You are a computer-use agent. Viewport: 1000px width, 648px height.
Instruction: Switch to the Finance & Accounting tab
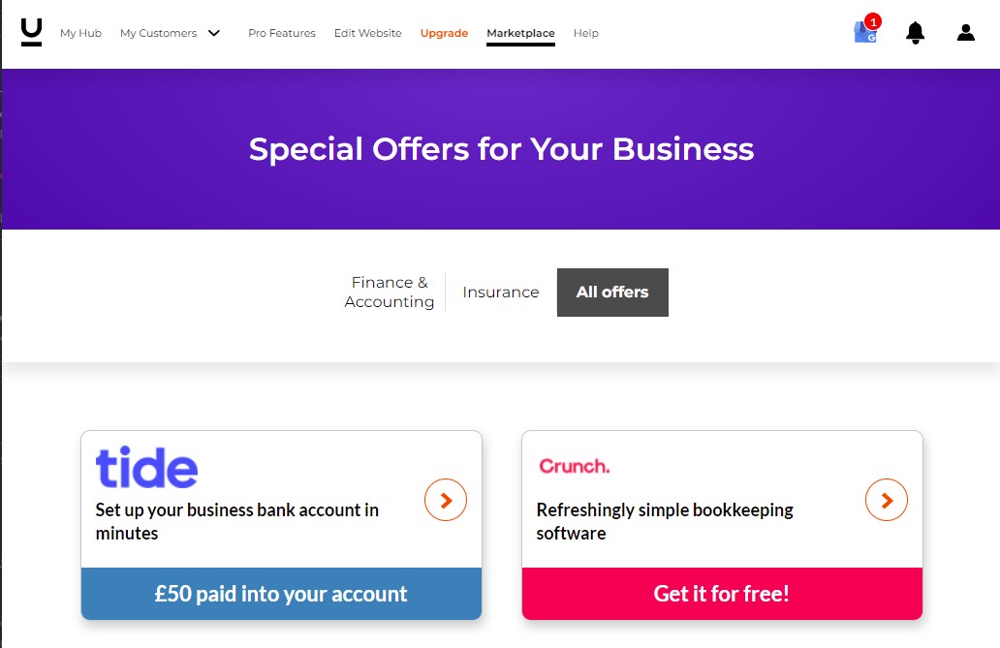pyautogui.click(x=390, y=292)
